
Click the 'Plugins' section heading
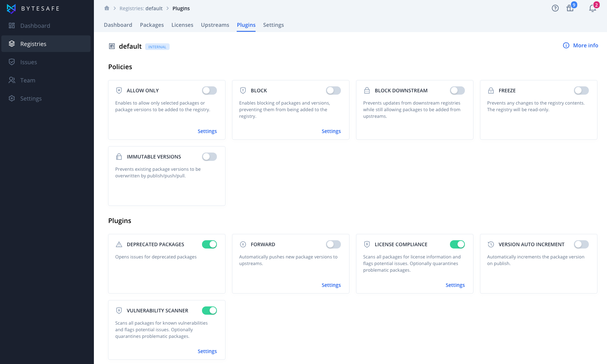(120, 221)
